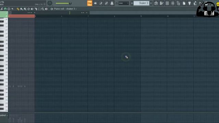Image resolution: width=219 pixels, height=123 pixels.
Task: Click the plus button next to Shaker 3
Action: [151, 3]
